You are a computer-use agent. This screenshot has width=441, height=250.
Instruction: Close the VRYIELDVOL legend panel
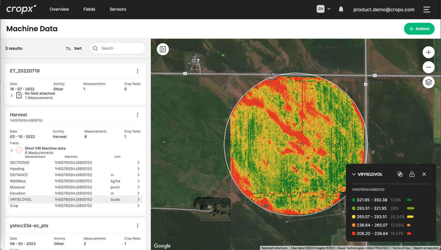click(x=424, y=174)
